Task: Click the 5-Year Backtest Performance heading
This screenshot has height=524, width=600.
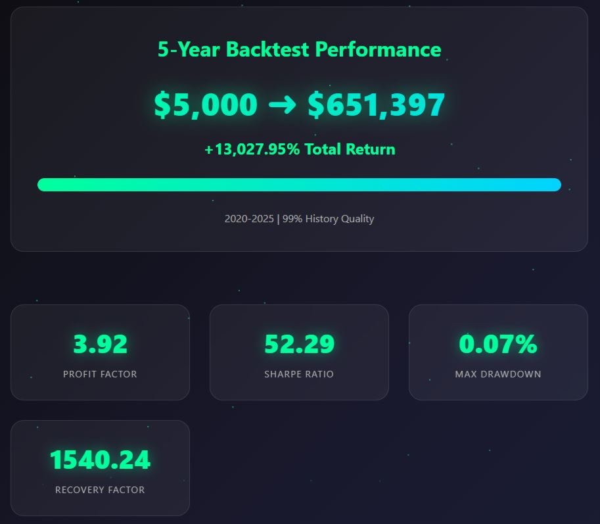Action: point(299,50)
